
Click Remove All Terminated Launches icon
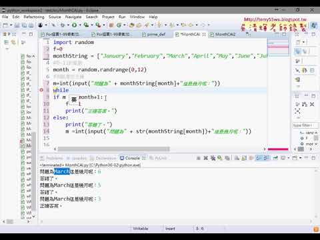point(213,158)
